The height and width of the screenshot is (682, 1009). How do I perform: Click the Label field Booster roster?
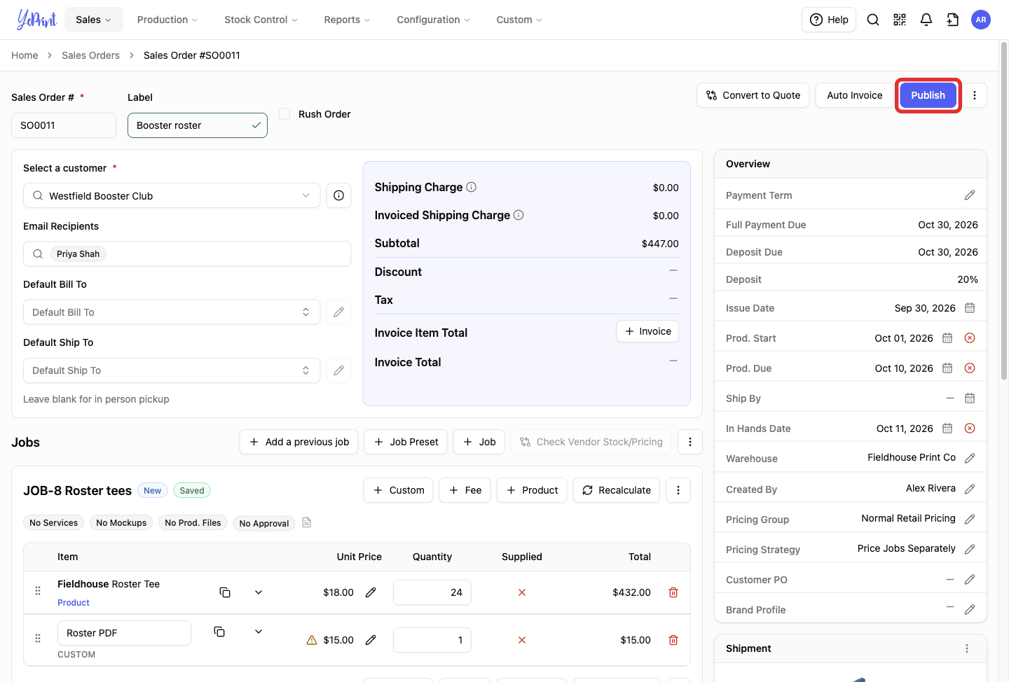coord(198,125)
